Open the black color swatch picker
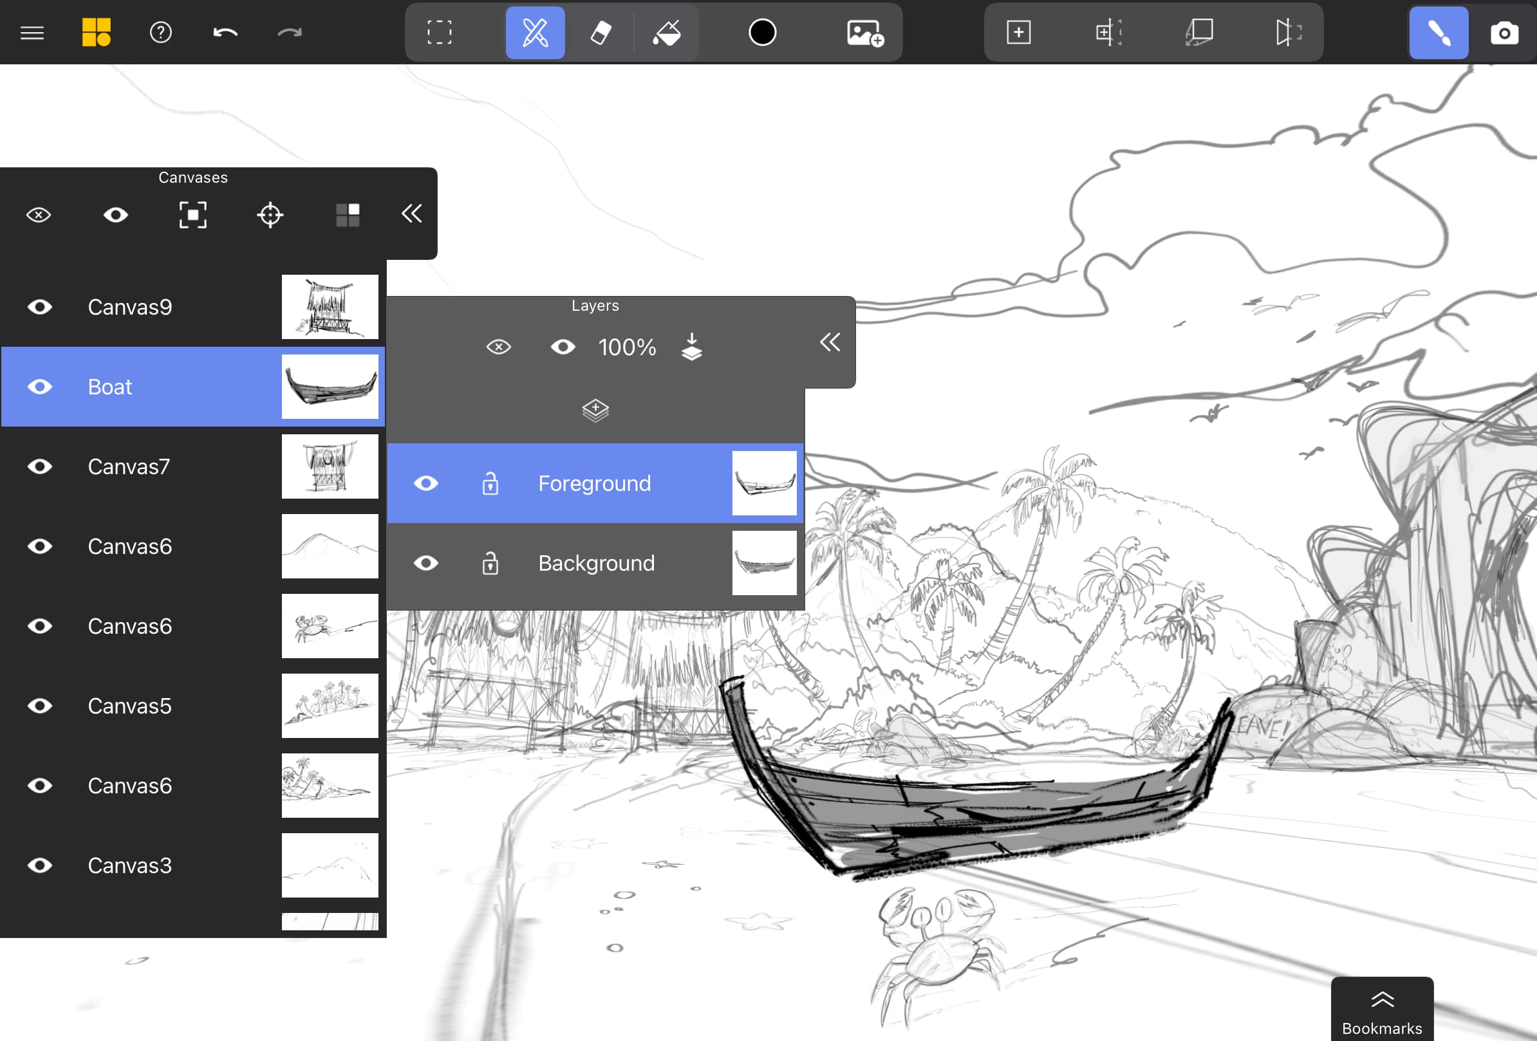The height and width of the screenshot is (1041, 1537). pos(762,32)
